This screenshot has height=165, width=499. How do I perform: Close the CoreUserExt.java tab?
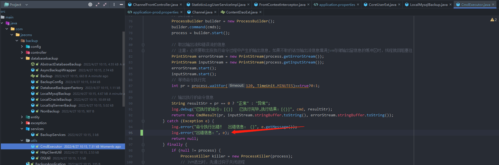[x=399, y=4]
